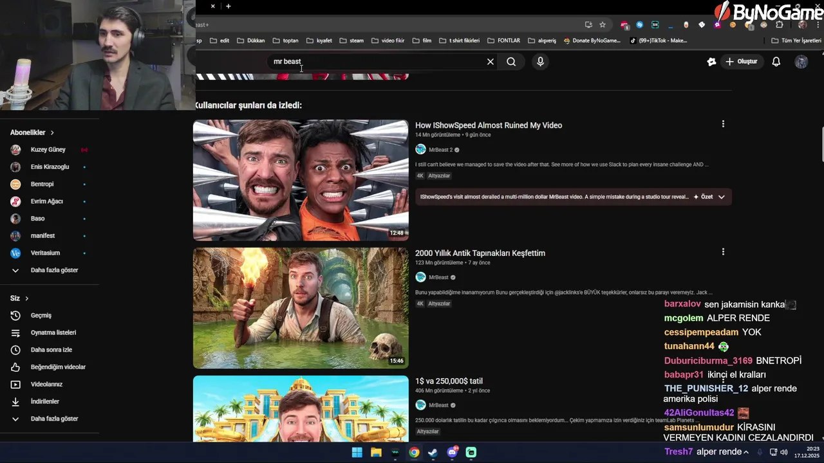
Task: Open the 'edit' bookmarks folder
Action: tap(220, 41)
